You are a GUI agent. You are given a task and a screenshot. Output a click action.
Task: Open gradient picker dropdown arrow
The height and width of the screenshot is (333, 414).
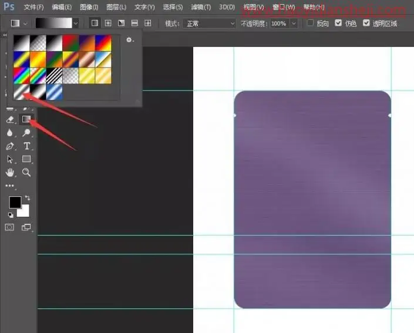[x=76, y=23]
